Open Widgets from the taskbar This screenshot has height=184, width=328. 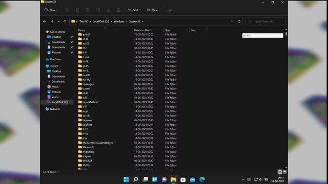[155, 179]
